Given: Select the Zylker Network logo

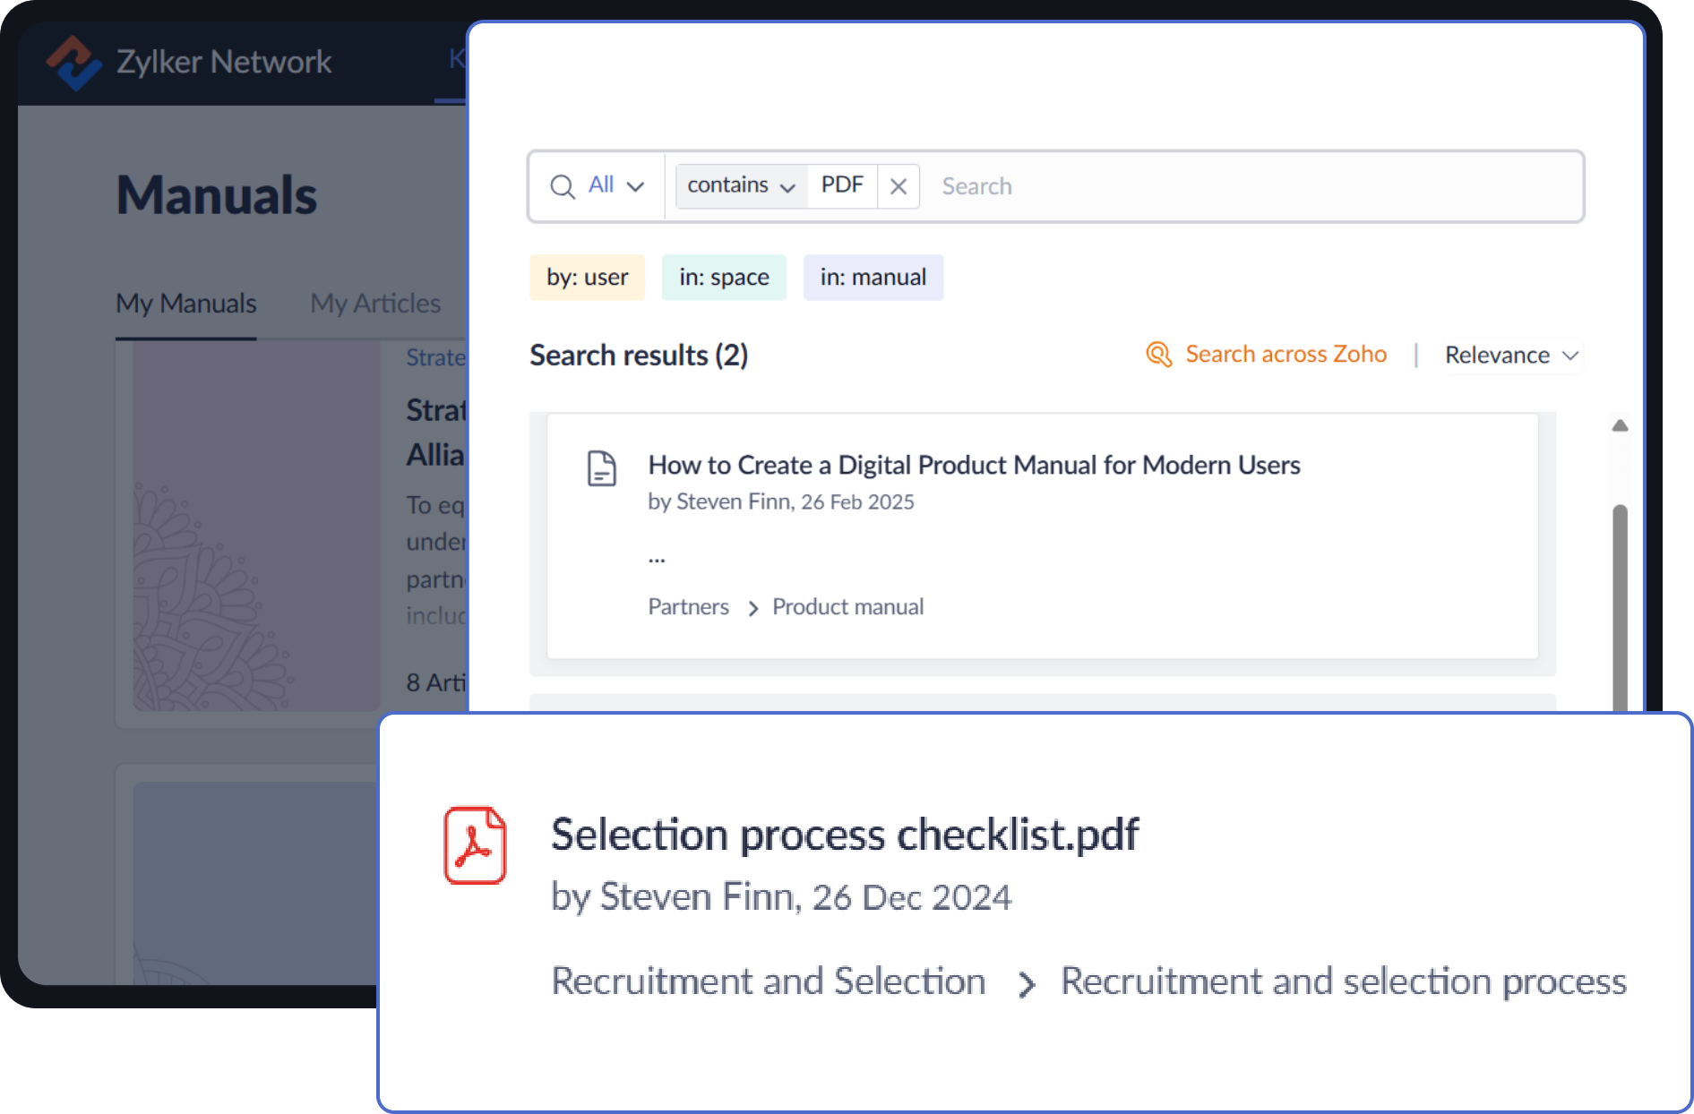Looking at the screenshot, I should click(x=77, y=61).
